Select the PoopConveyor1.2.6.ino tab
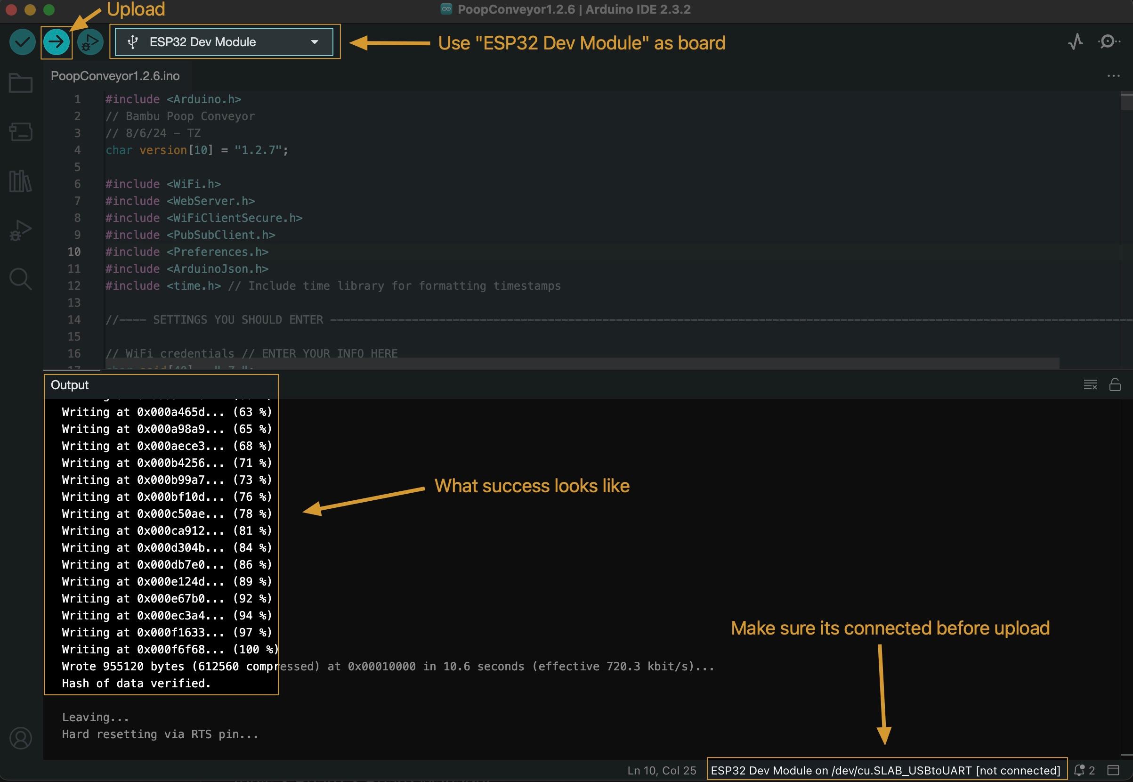 click(115, 76)
